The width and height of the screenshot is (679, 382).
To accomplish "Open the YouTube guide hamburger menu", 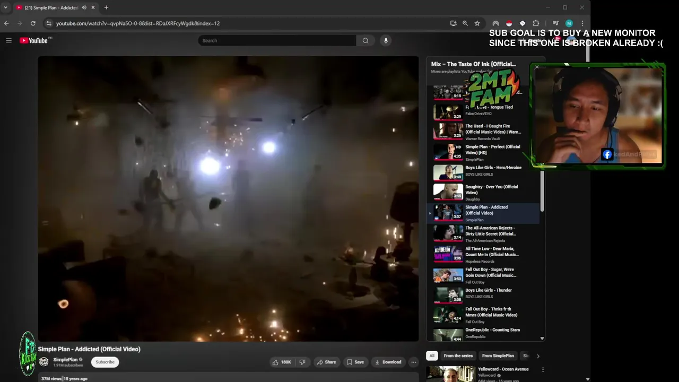I will click(x=8, y=40).
